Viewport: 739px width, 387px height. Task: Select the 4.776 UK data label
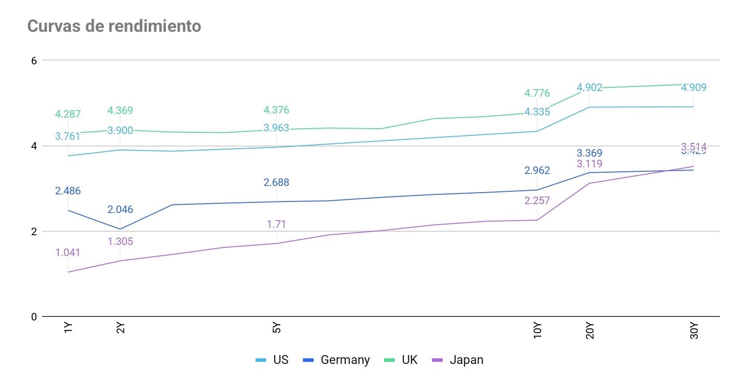(537, 93)
